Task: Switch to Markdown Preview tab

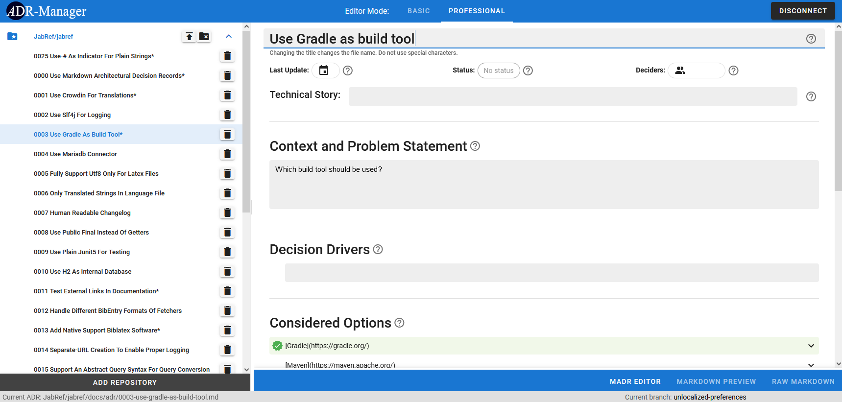Action: tap(716, 381)
